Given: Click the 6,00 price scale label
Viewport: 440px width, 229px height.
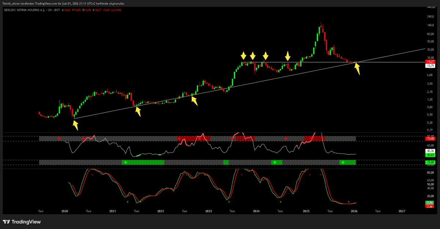Looking at the screenshot, I should tap(430, 75).
